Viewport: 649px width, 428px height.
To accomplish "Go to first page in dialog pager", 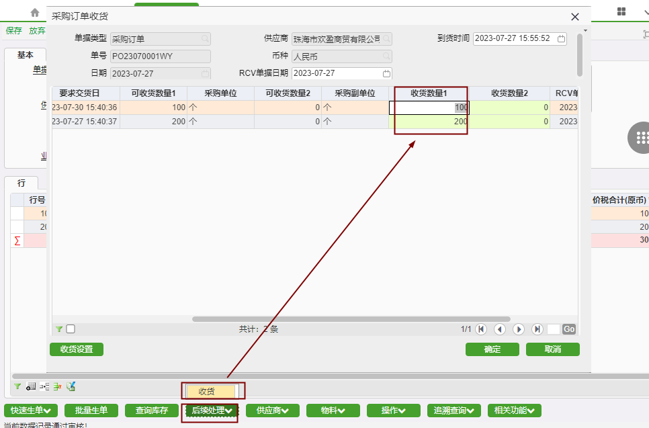I will pyautogui.click(x=481, y=329).
